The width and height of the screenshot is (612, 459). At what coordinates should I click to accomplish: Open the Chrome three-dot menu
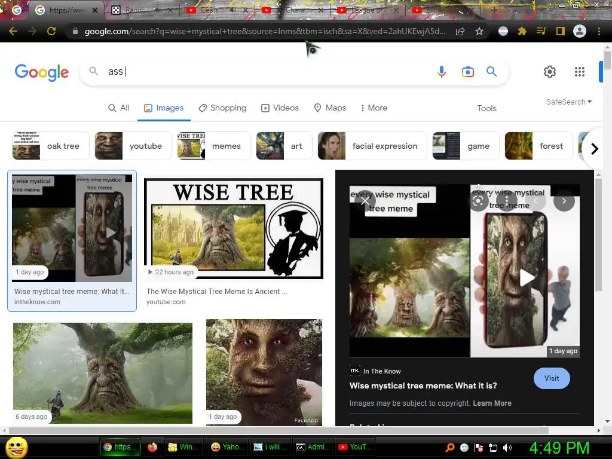599,31
